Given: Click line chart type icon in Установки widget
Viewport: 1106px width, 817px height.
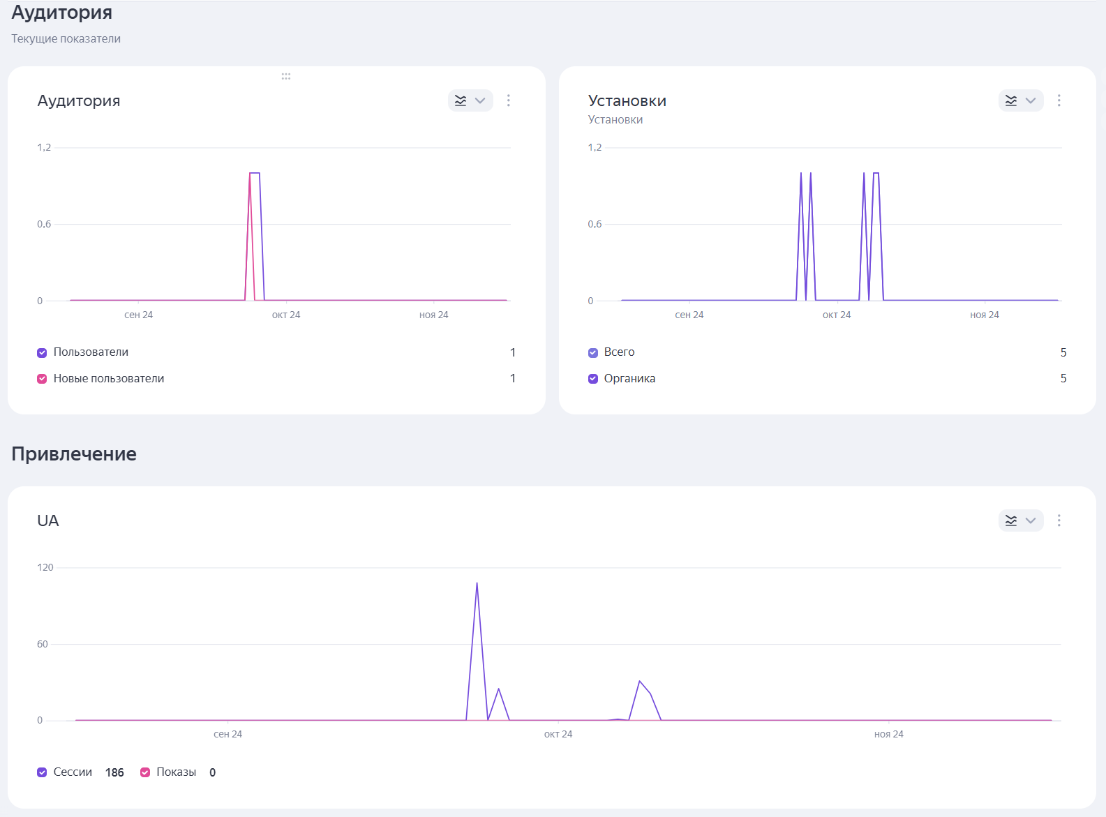Looking at the screenshot, I should click(1011, 100).
